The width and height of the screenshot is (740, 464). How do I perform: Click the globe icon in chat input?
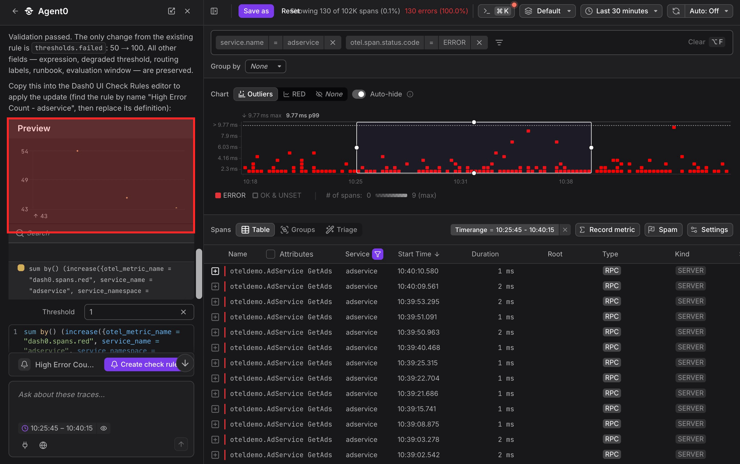(x=43, y=445)
